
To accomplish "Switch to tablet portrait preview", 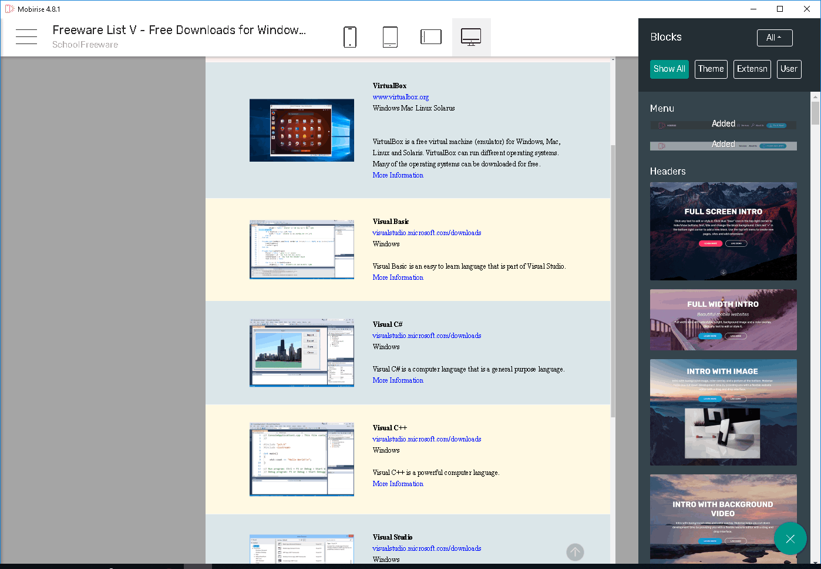I will (x=390, y=37).
